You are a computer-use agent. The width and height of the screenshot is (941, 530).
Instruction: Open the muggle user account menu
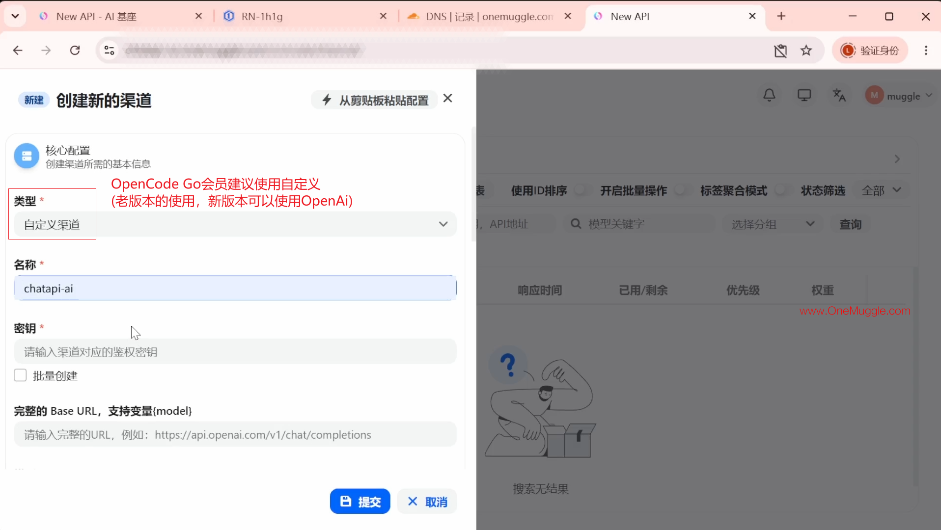click(x=899, y=95)
